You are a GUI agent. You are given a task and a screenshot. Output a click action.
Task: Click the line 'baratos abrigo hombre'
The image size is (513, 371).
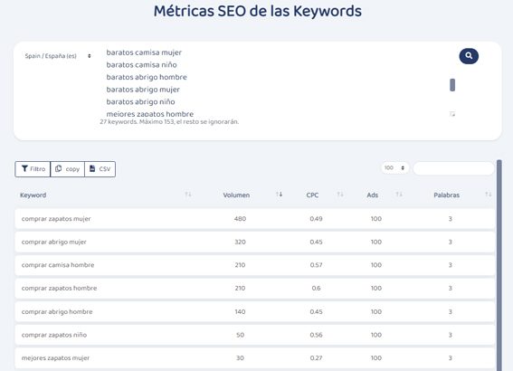pyautogui.click(x=147, y=77)
